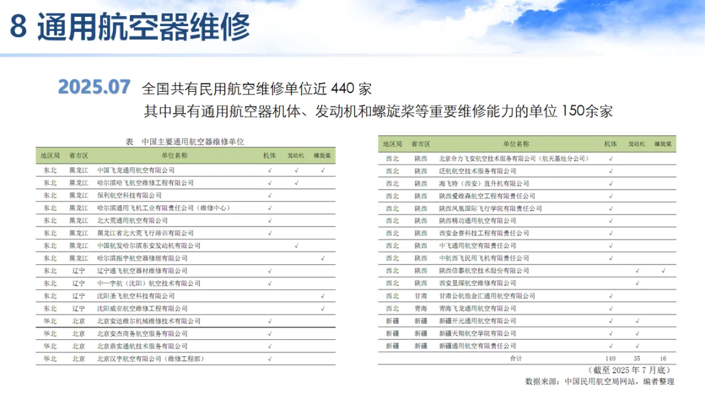Toggle the 发动机 mark for 新疆通用航空有限责任公司
The width and height of the screenshot is (705, 394).
(x=636, y=346)
